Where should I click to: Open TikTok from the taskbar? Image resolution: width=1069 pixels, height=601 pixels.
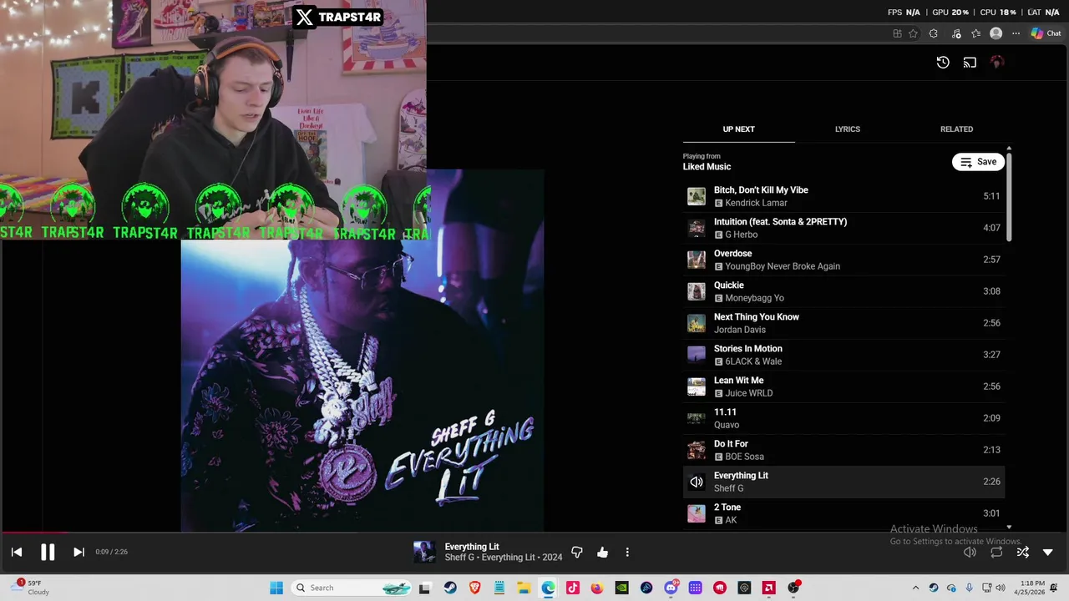pyautogui.click(x=572, y=588)
